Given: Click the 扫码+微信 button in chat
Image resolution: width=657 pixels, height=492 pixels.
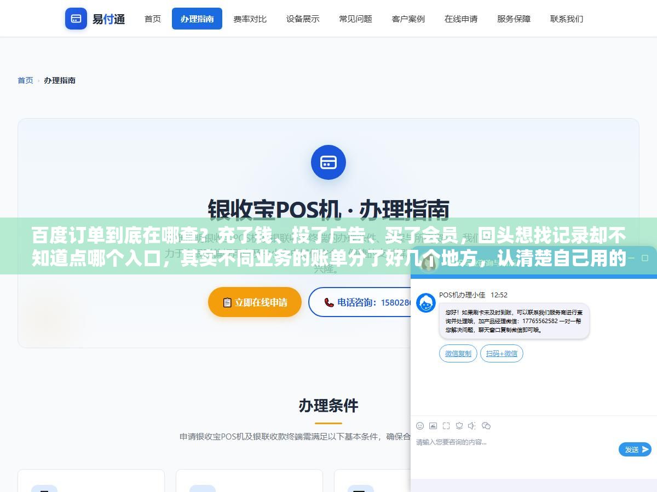Looking at the screenshot, I should 502,354.
